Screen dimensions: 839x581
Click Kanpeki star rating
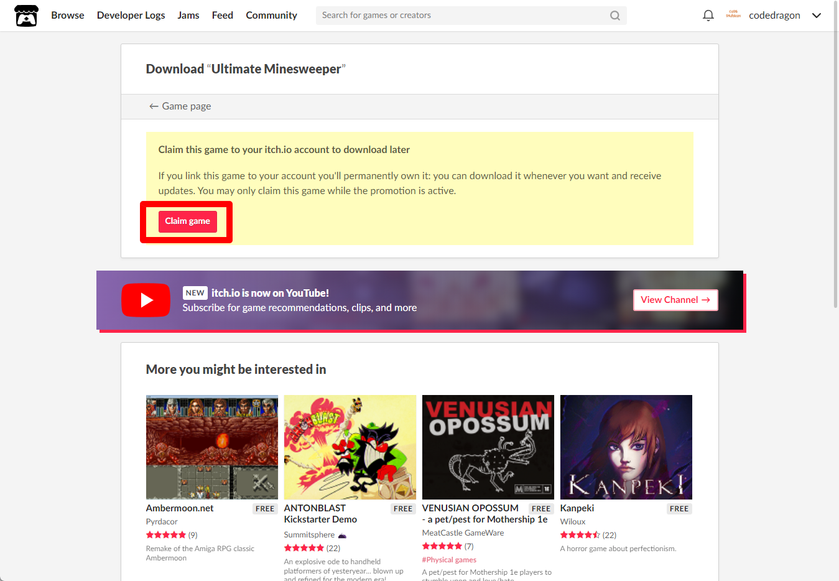click(x=580, y=535)
